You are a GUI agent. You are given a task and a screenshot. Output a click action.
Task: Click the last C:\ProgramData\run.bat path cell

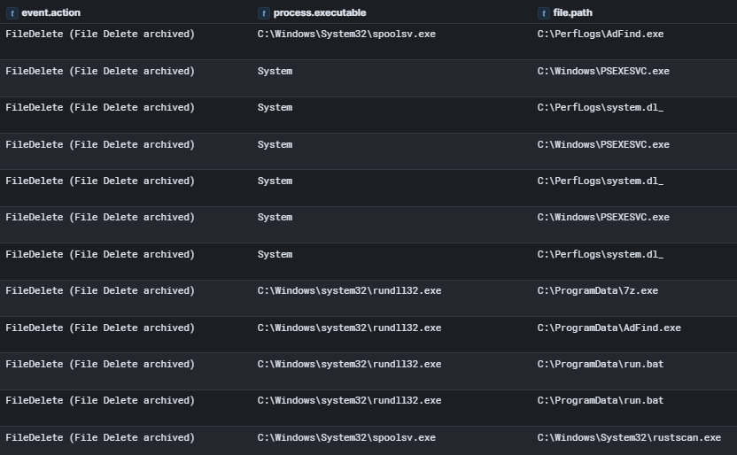click(x=601, y=400)
